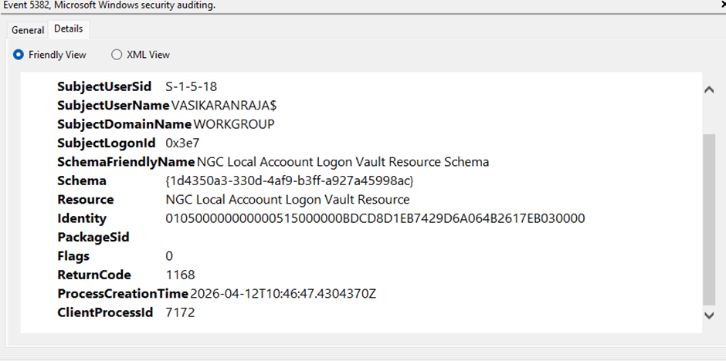
Task: Click the Schema GUID value
Action: (x=290, y=181)
